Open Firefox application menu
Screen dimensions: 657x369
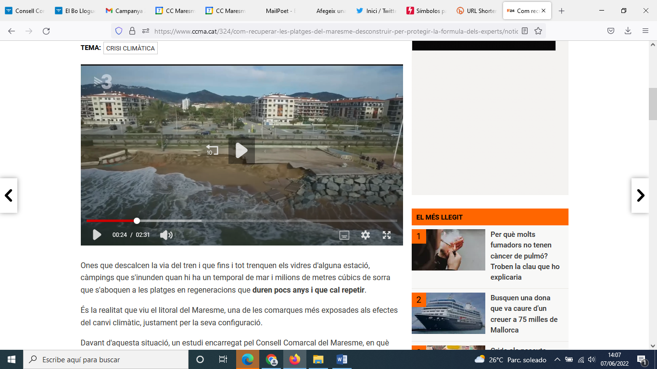pyautogui.click(x=645, y=31)
